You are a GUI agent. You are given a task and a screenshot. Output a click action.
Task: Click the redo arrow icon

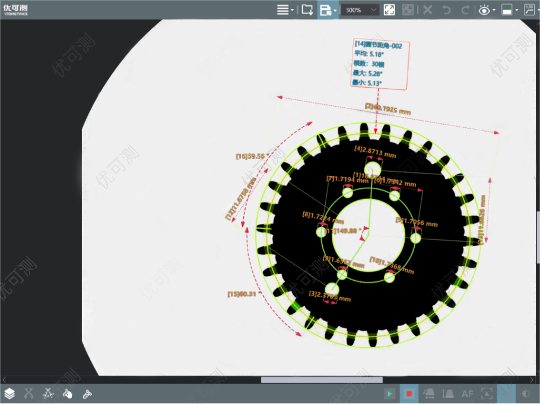(x=465, y=10)
